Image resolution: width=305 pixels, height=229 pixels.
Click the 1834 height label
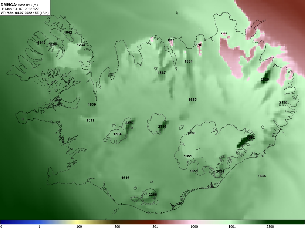(x=188, y=62)
